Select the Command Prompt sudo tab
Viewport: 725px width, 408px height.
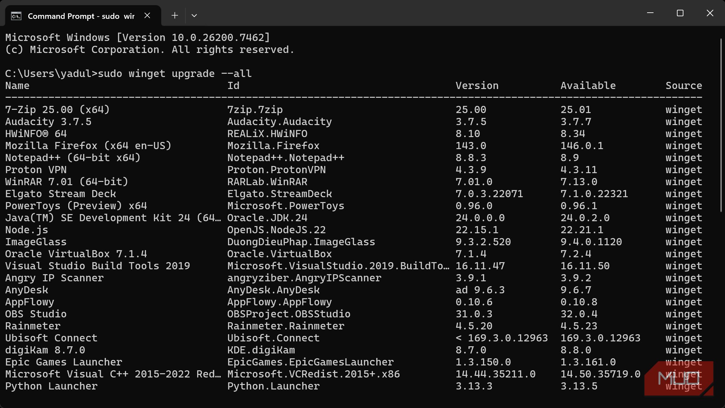point(81,16)
